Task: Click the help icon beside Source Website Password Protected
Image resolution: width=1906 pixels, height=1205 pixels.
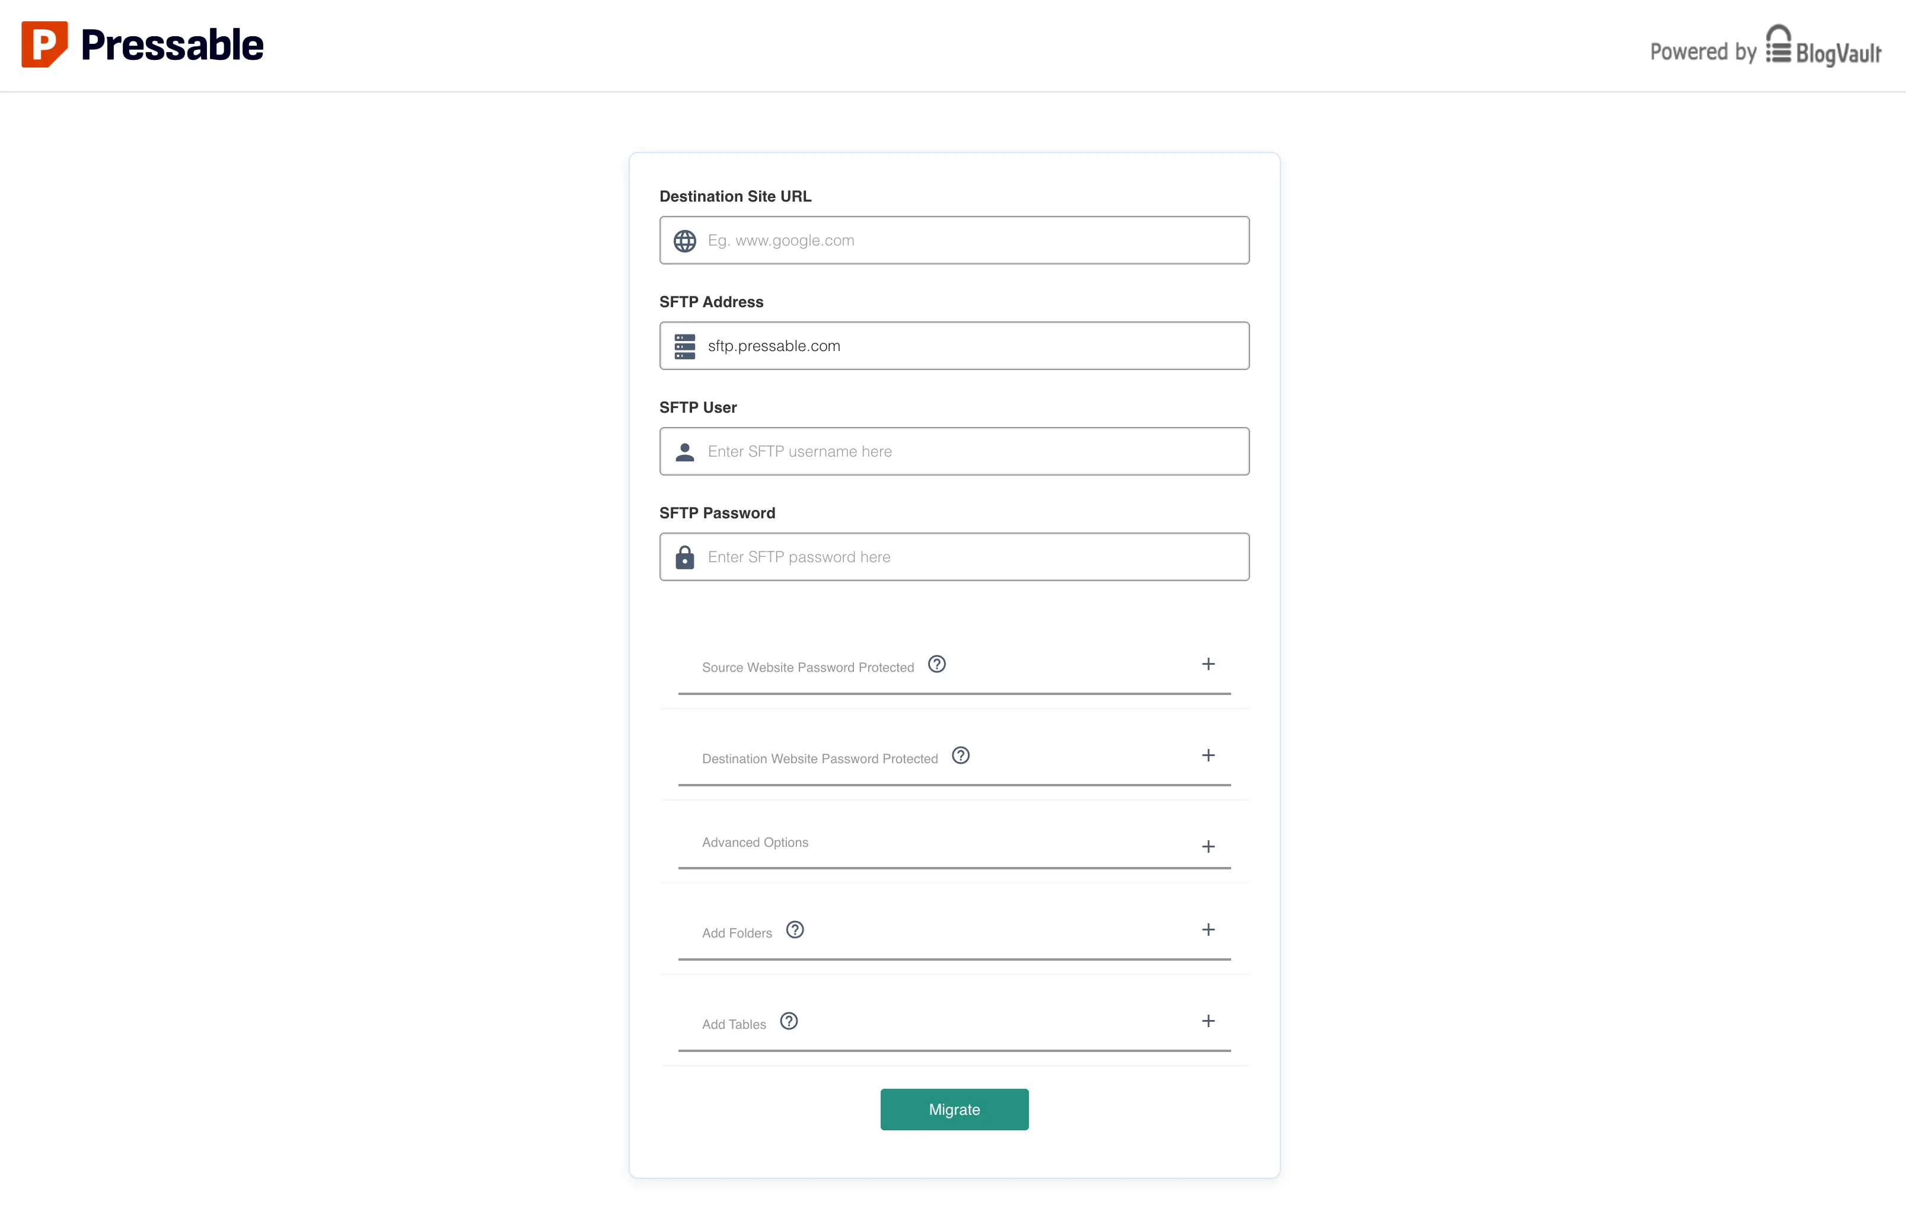Action: point(936,664)
